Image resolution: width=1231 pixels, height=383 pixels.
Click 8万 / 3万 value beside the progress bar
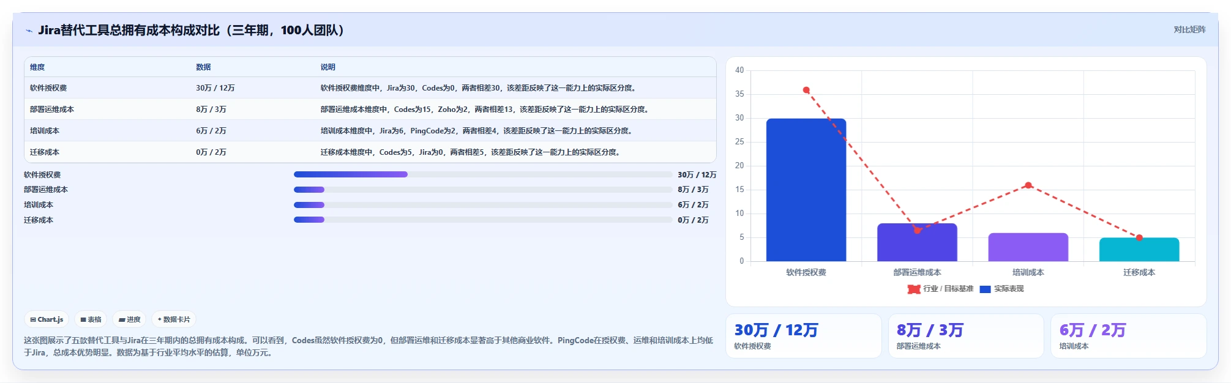click(x=693, y=190)
